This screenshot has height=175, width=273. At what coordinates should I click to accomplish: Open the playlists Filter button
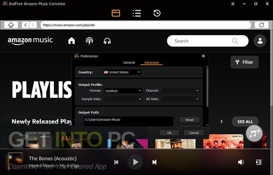[244, 62]
